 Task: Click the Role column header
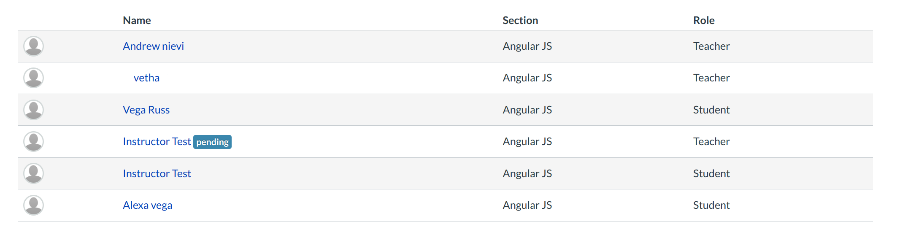[x=703, y=20]
